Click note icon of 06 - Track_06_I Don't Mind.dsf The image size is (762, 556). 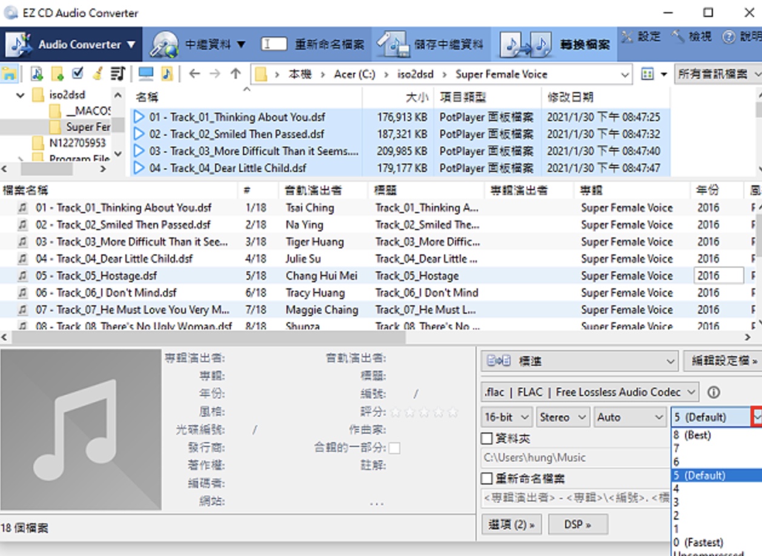click(x=22, y=293)
